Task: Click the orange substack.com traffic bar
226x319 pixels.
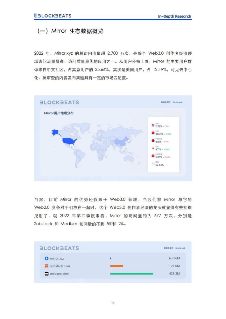Action: (x=117, y=266)
